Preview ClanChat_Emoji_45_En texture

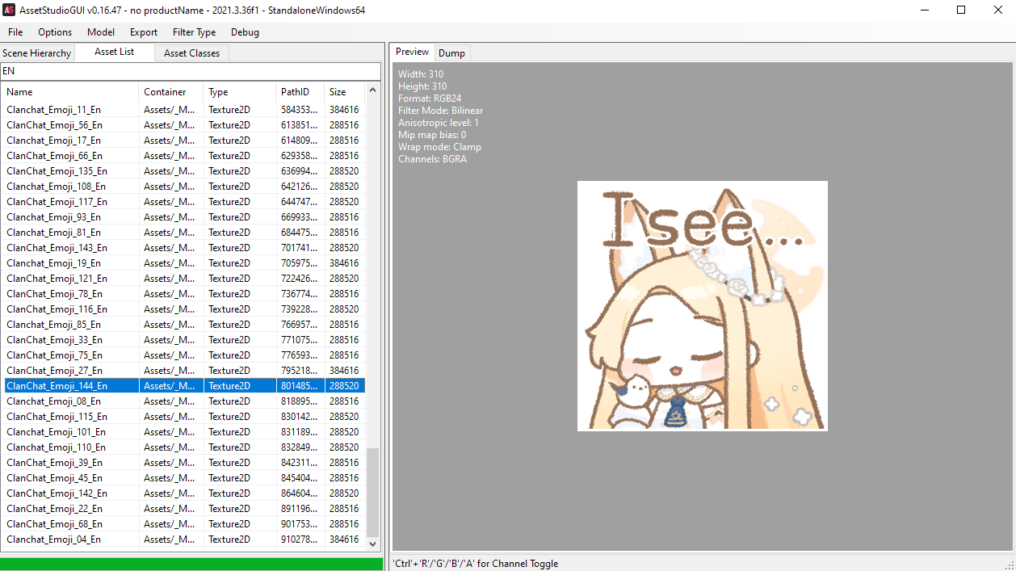pyautogui.click(x=185, y=478)
